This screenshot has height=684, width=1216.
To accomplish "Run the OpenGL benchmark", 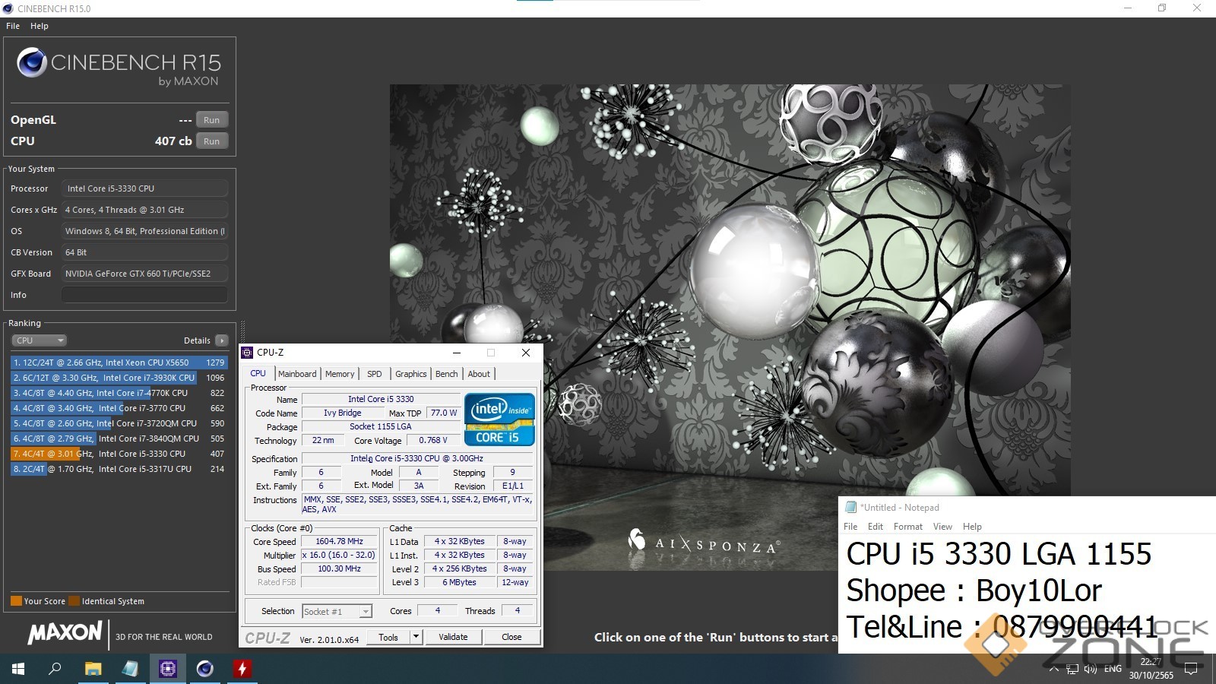I will pyautogui.click(x=211, y=120).
